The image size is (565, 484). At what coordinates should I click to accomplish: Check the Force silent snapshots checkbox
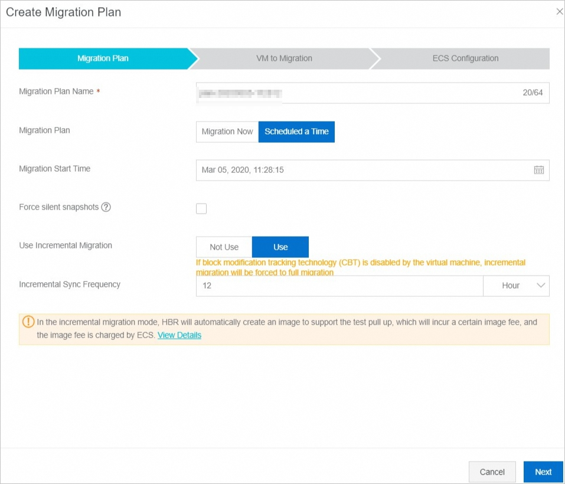coord(201,208)
